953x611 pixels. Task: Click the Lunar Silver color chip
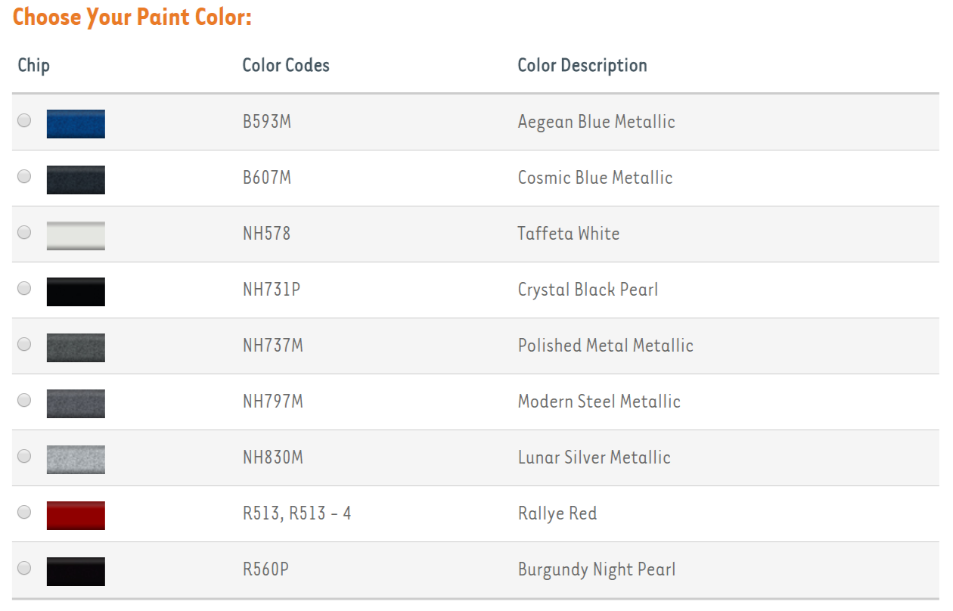76,459
